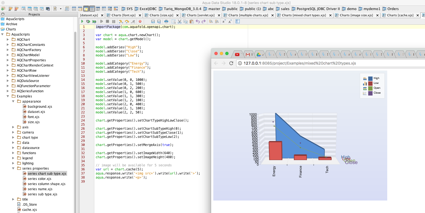
Task: Reload the browser page
Action: [x=231, y=63]
